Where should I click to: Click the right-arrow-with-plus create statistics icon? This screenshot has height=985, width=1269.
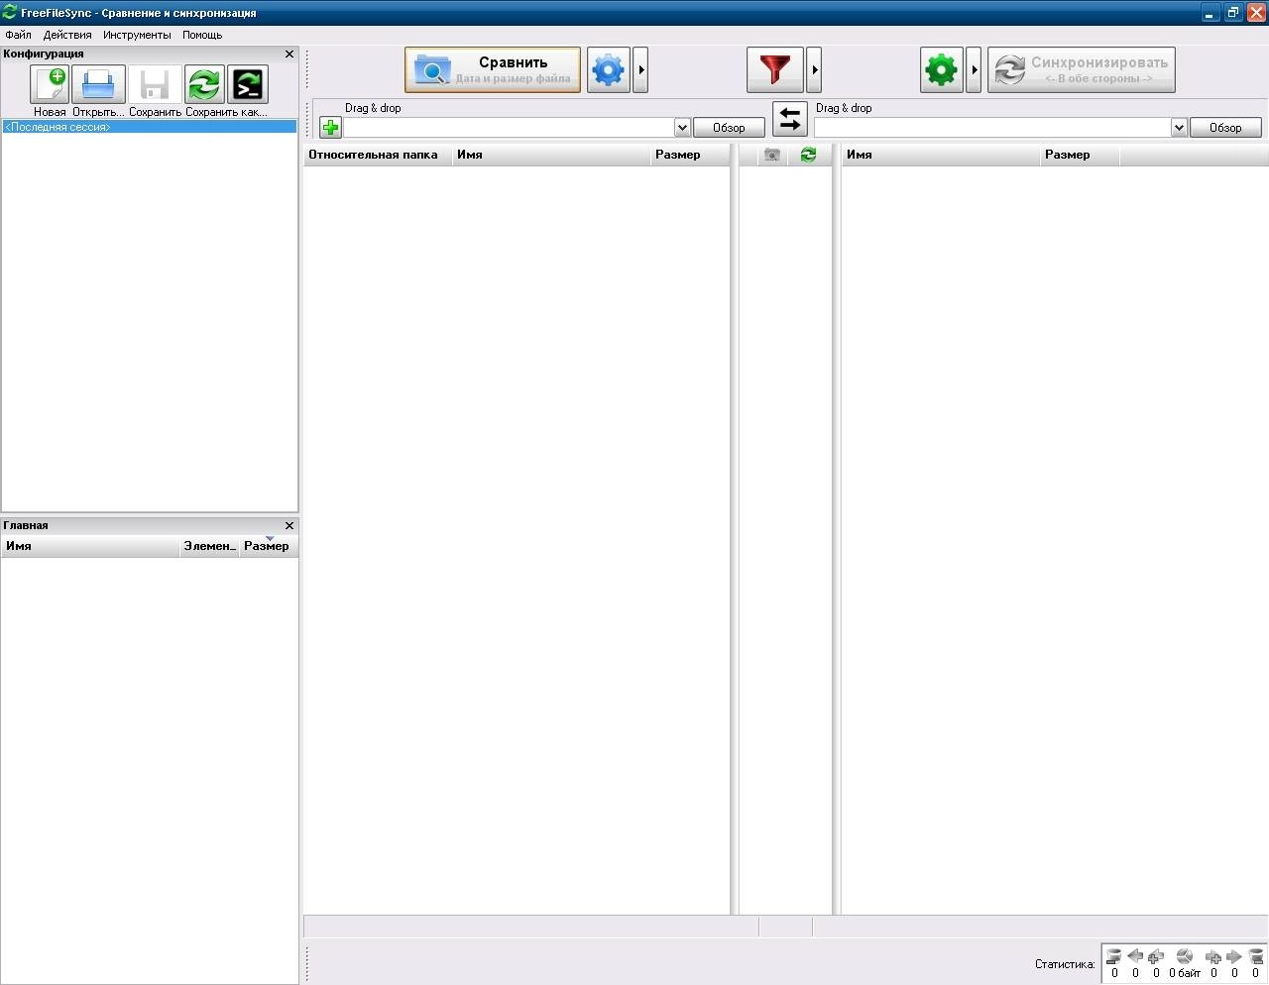(1213, 956)
